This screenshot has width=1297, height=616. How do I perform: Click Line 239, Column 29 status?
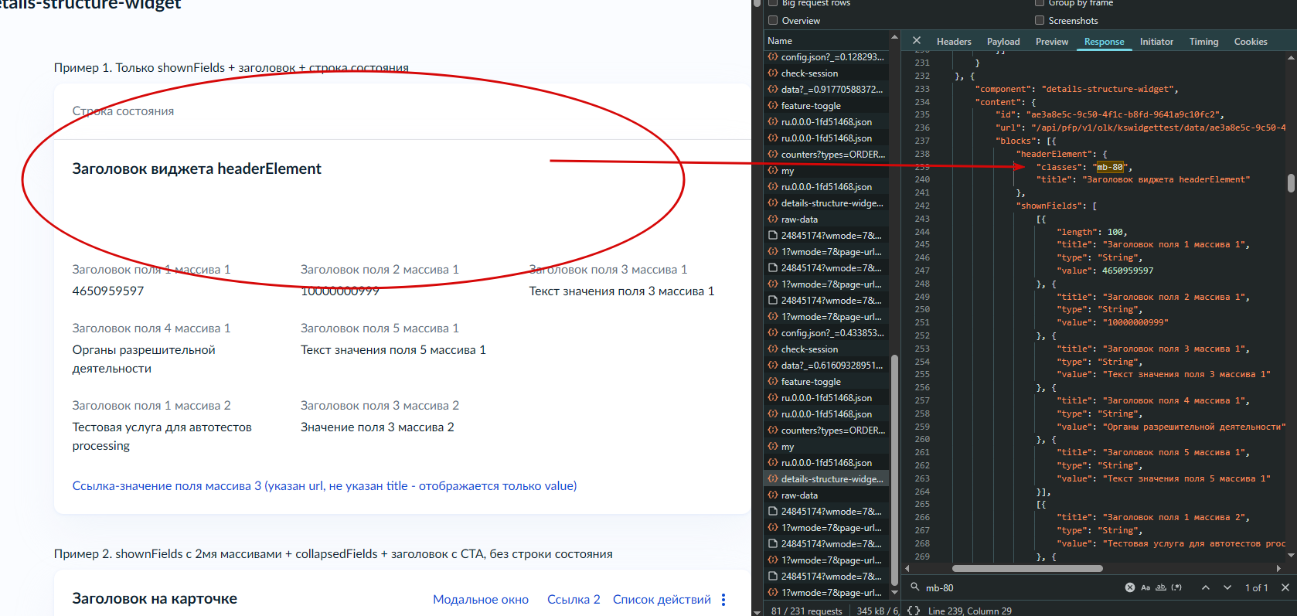click(x=970, y=611)
